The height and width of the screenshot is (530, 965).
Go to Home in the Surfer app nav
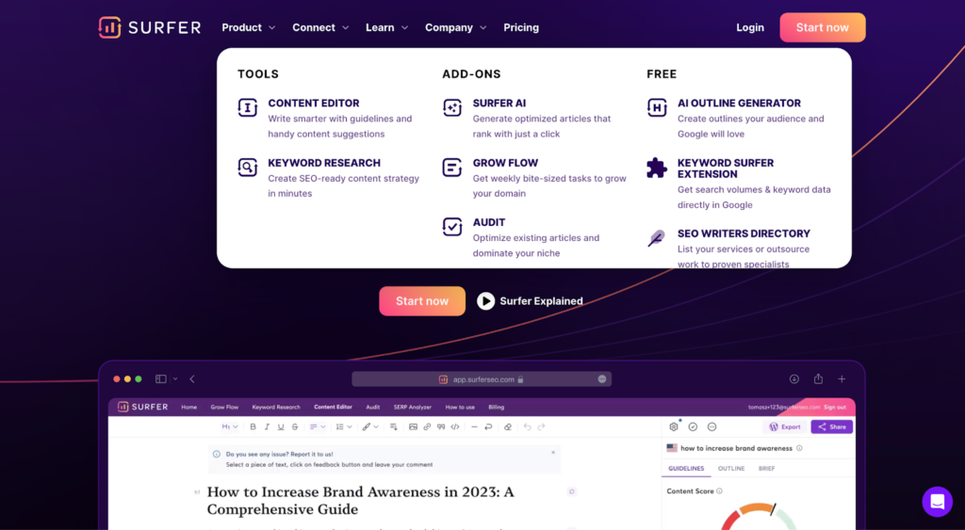[x=188, y=407]
